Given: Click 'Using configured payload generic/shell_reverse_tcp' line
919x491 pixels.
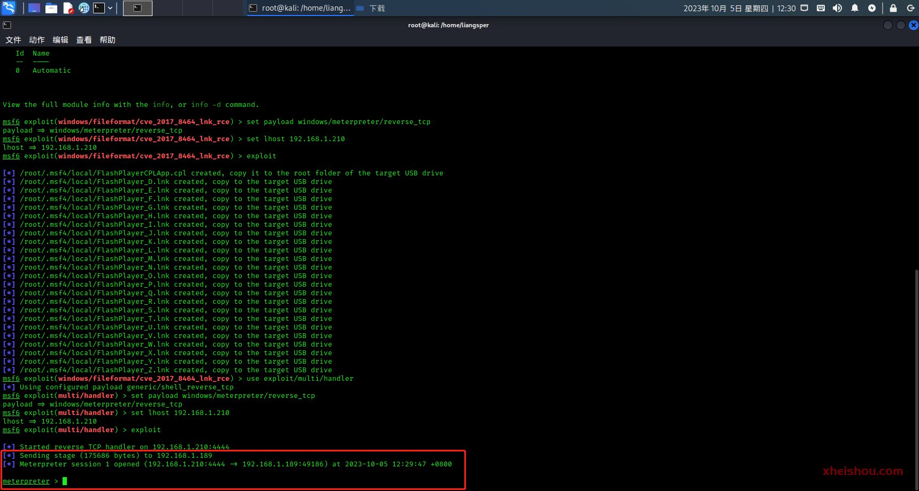Looking at the screenshot, I should [x=118, y=387].
